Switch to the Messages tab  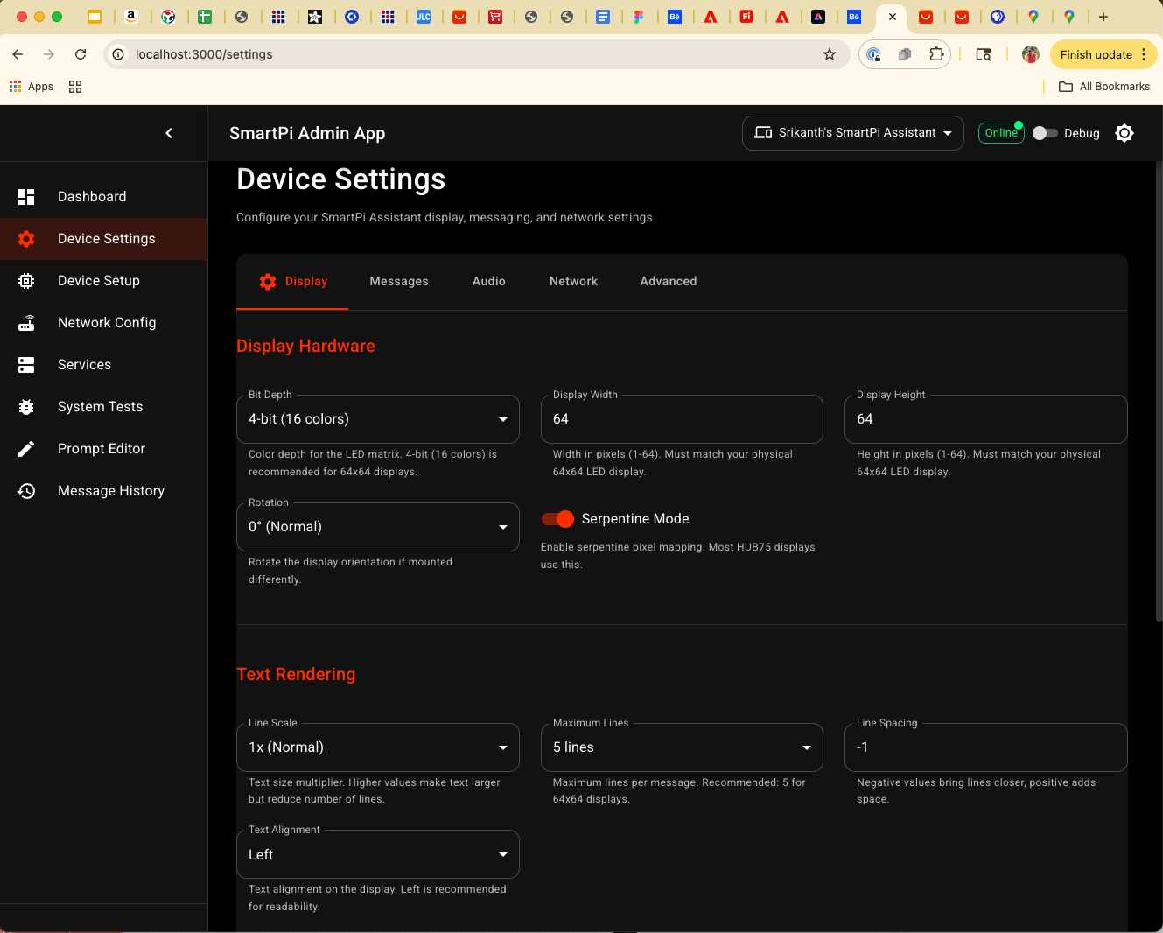pos(399,281)
